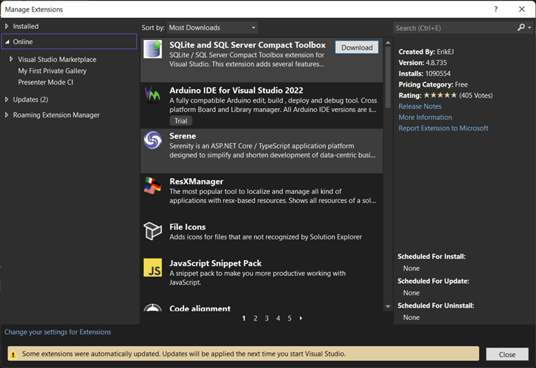Click the ResXManager flags icon

pos(153,186)
